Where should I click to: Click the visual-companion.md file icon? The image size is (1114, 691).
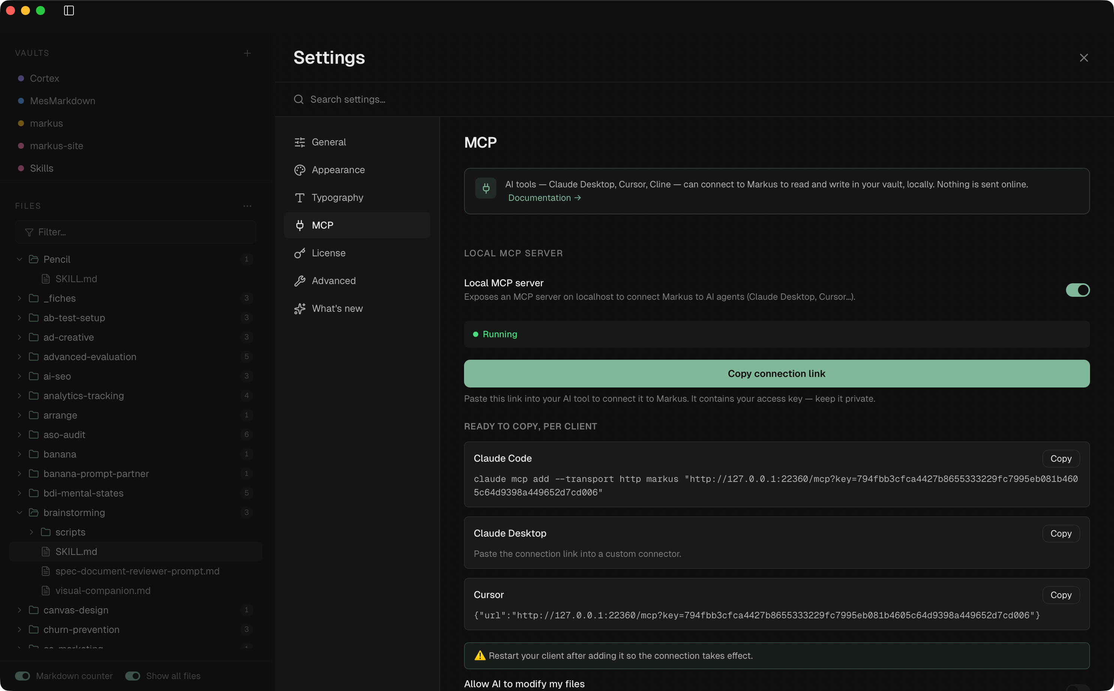tap(46, 591)
